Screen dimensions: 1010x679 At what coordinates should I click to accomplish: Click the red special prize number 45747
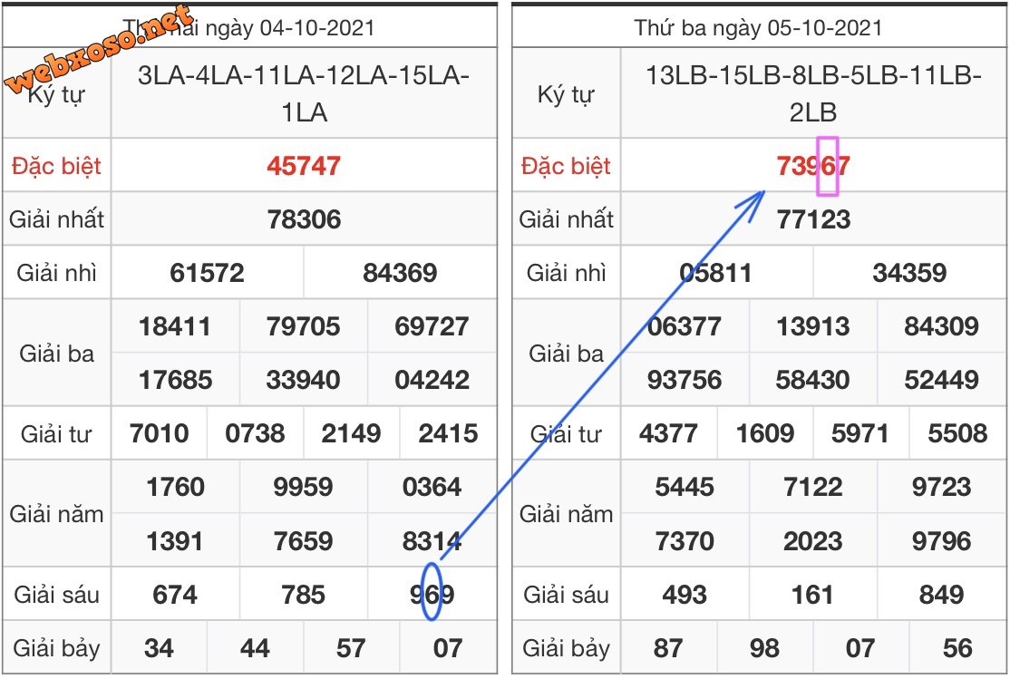pyautogui.click(x=304, y=166)
